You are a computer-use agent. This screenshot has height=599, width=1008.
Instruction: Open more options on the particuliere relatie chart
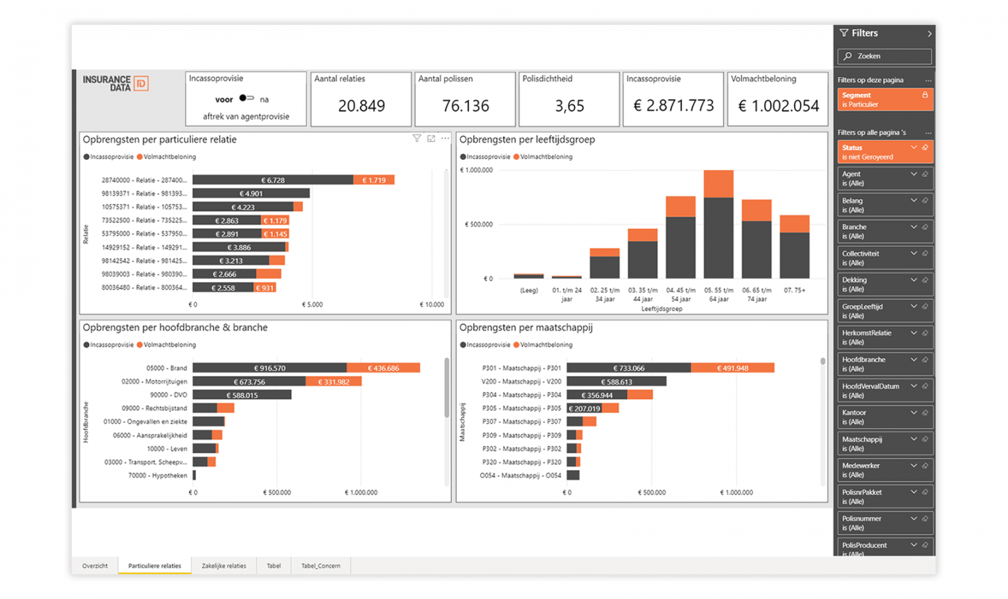coord(445,138)
